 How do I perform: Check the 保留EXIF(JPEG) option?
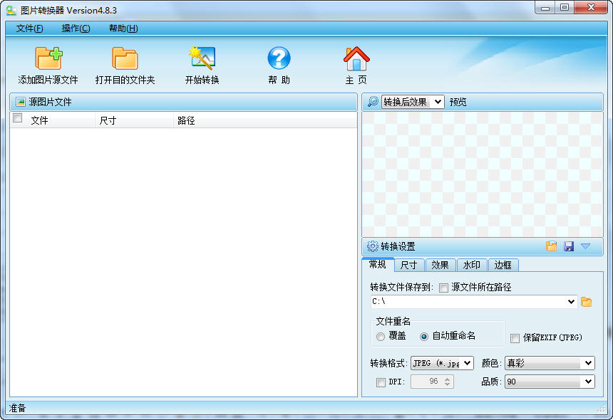515,337
